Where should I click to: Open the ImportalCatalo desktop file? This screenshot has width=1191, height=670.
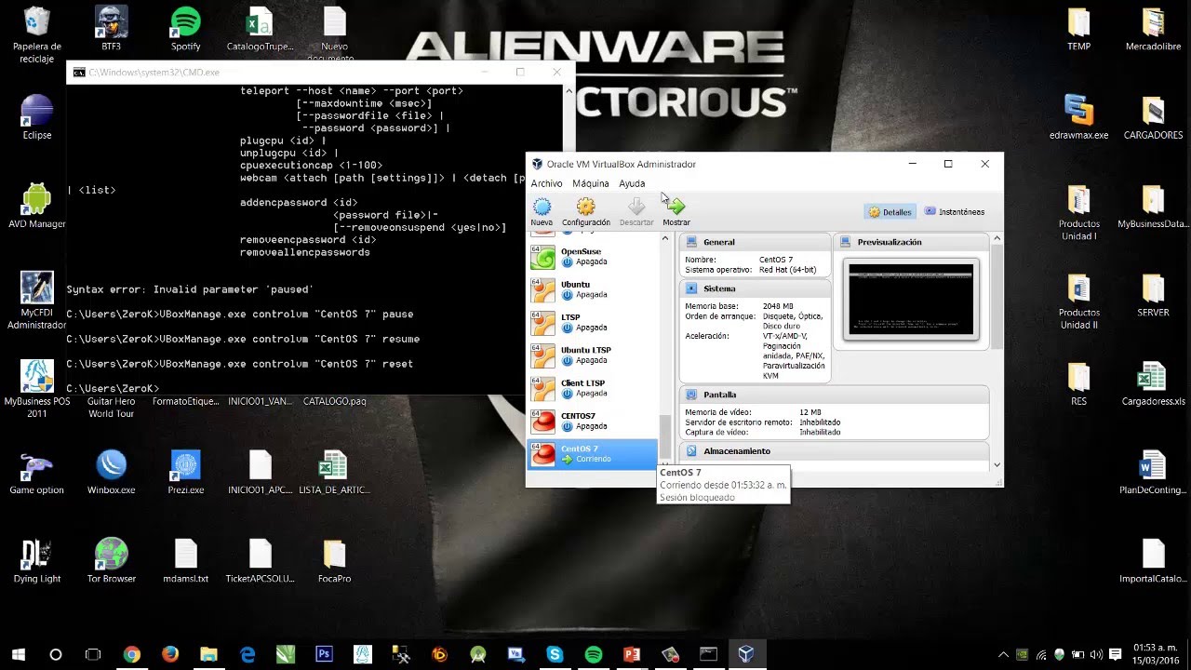tap(1153, 561)
